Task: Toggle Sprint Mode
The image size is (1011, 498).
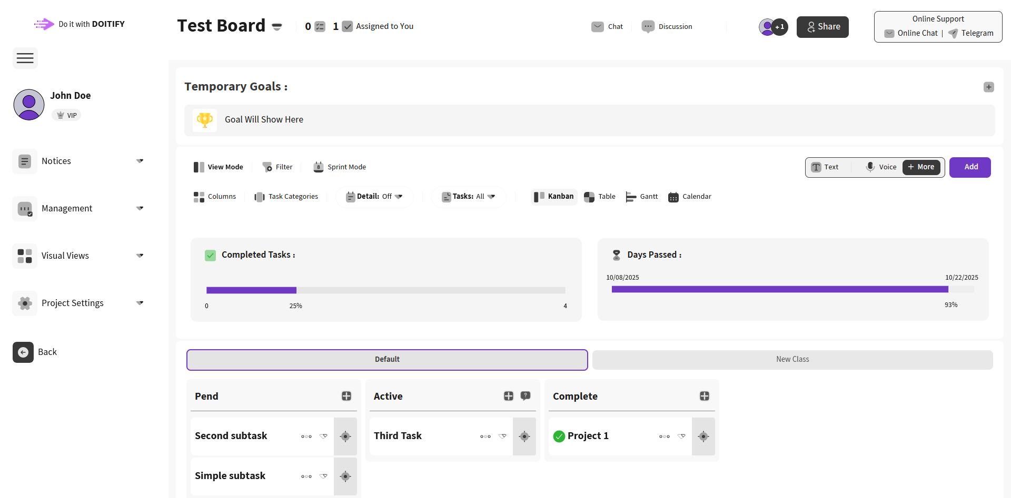Action: tap(340, 167)
